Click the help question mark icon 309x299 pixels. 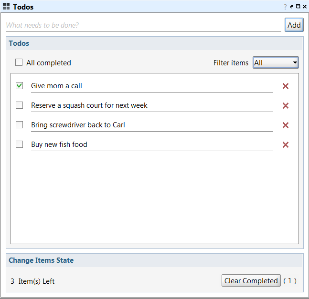(285, 7)
